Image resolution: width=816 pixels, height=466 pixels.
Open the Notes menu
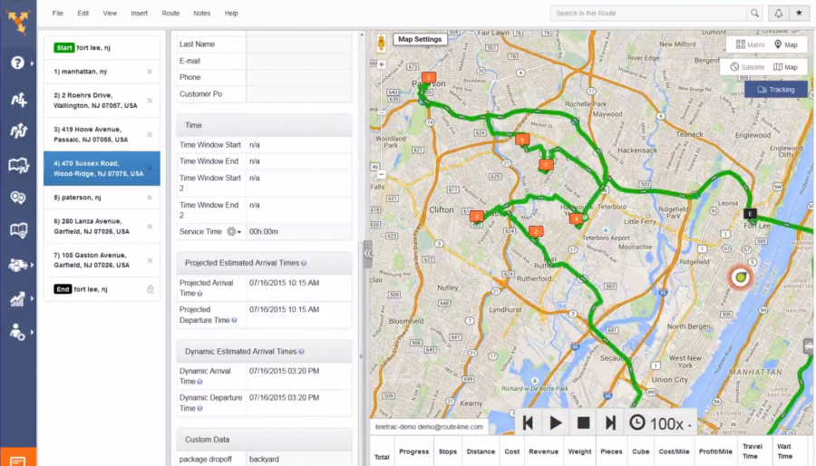click(202, 14)
